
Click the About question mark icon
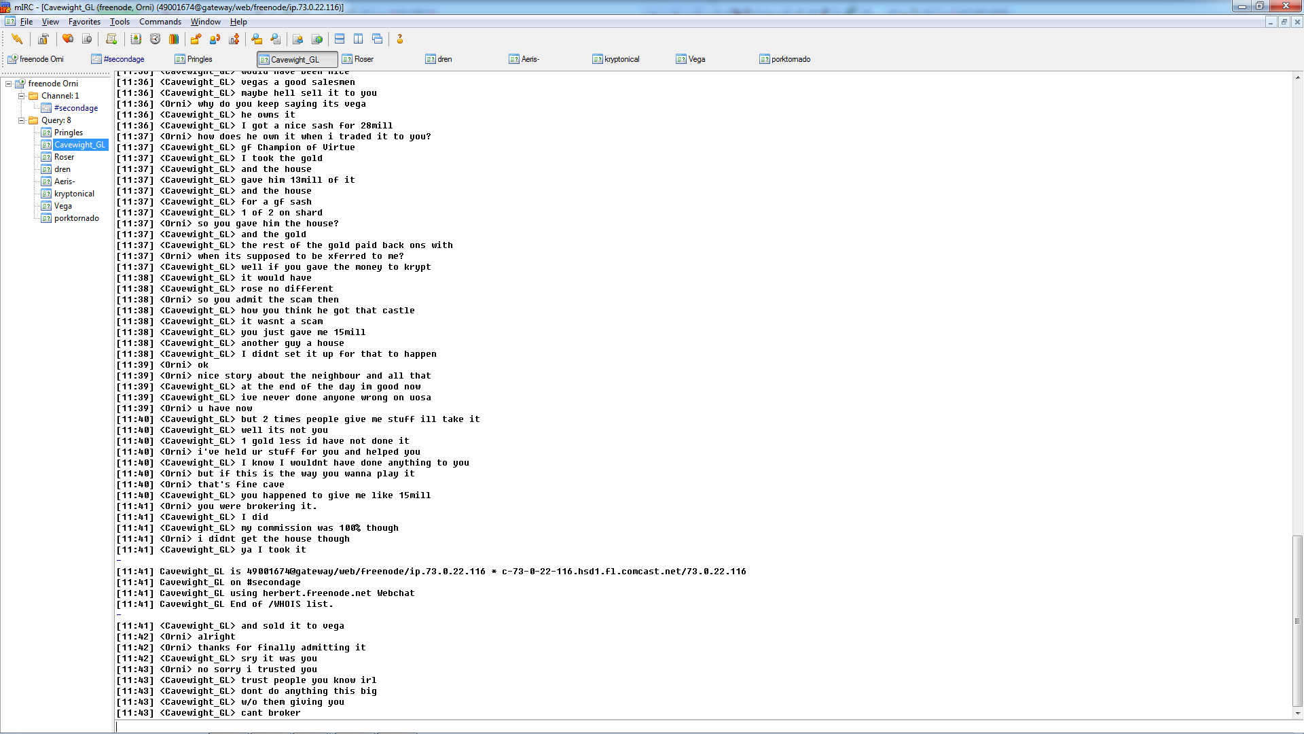pos(400,39)
